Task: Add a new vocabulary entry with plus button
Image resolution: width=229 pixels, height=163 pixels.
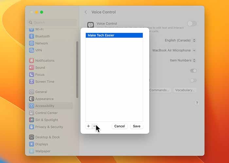Action: [88, 126]
